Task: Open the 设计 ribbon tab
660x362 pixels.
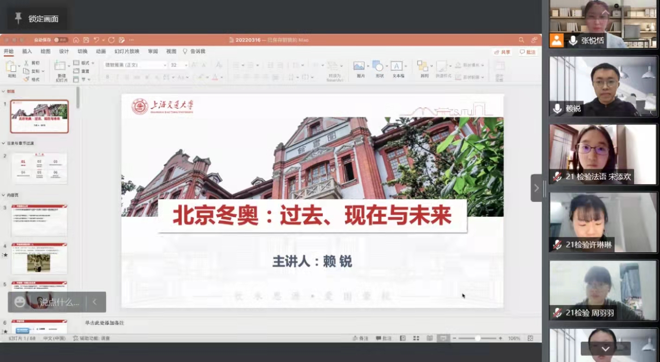Action: (64, 51)
